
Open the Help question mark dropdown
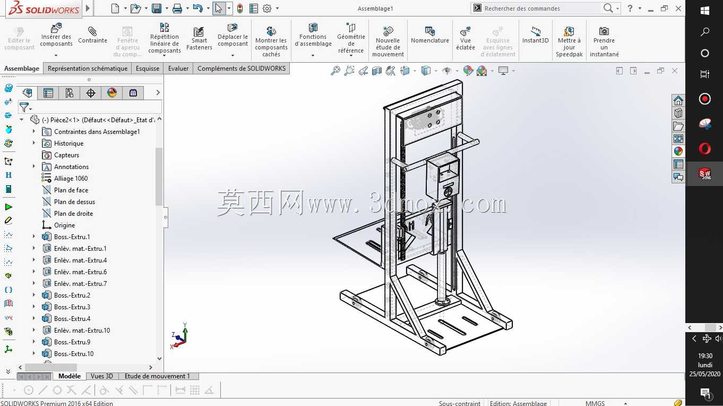pyautogui.click(x=640, y=9)
